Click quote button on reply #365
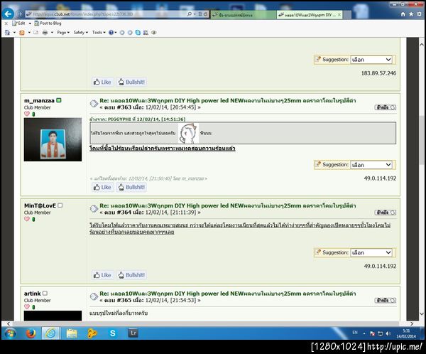The image size is (426, 354). pos(386,301)
